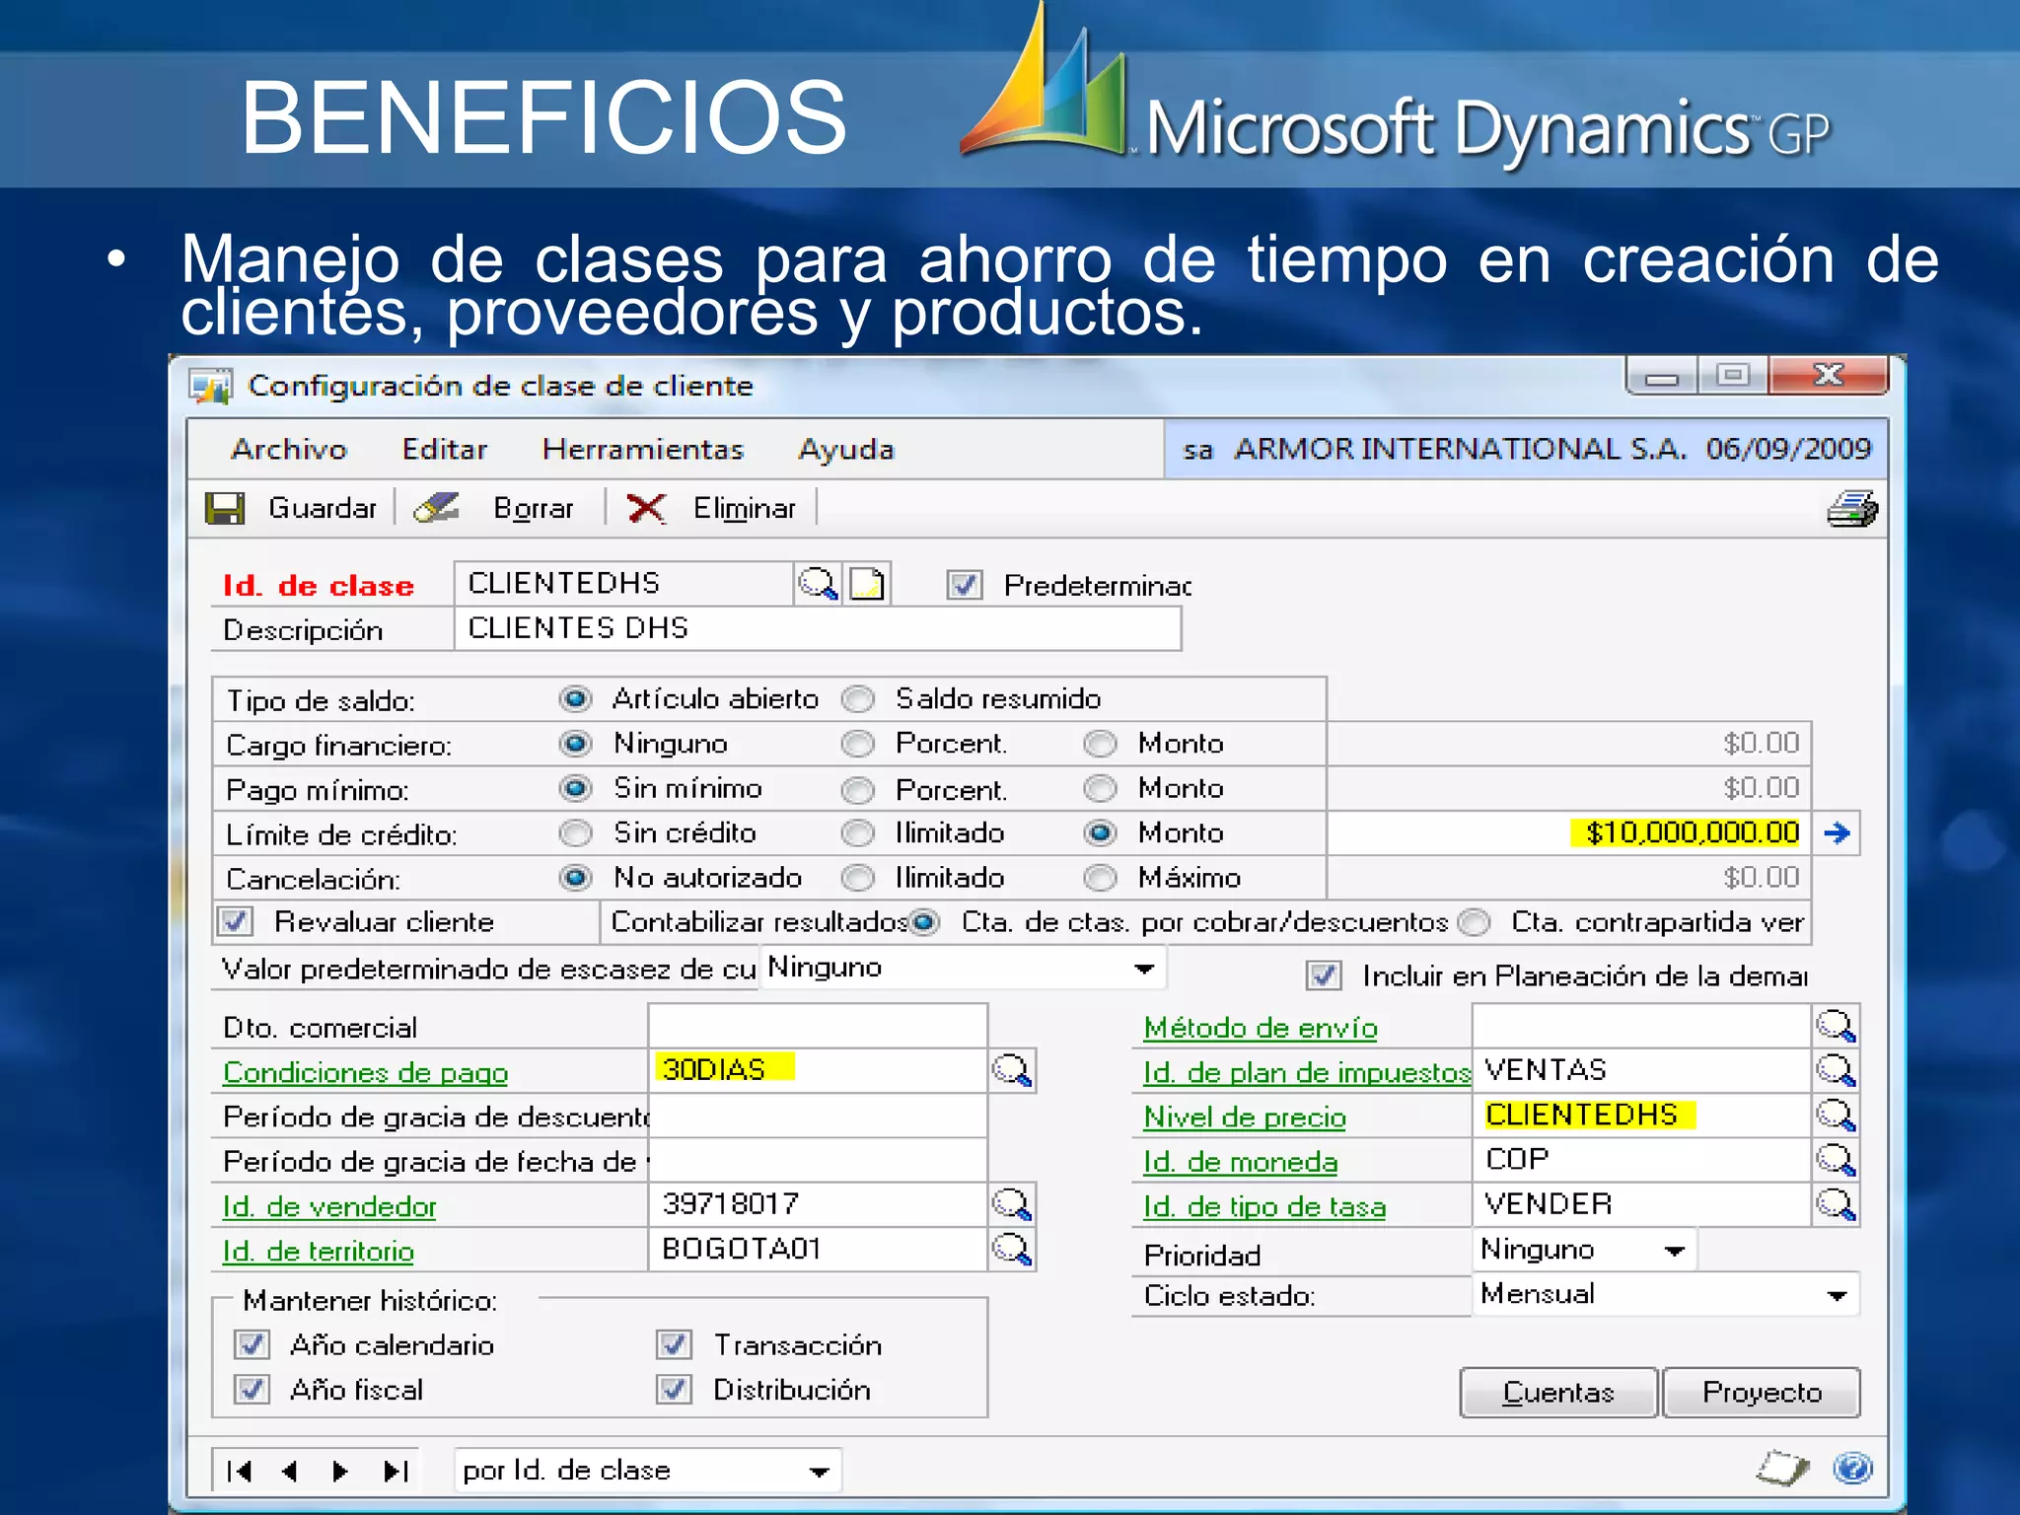Follow the Método de envío link

(1261, 1028)
